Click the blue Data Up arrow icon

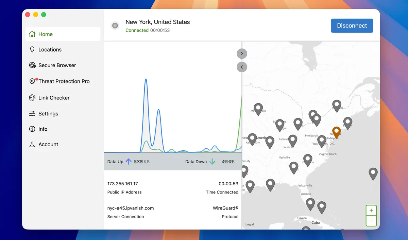[129, 162]
